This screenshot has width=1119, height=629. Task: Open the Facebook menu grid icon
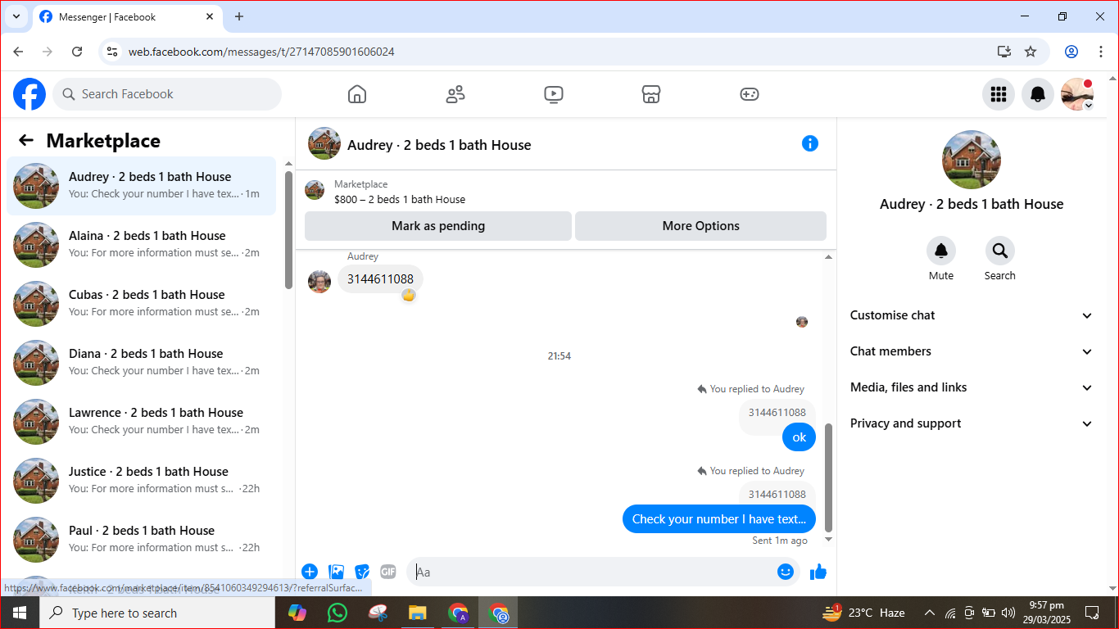(x=999, y=94)
